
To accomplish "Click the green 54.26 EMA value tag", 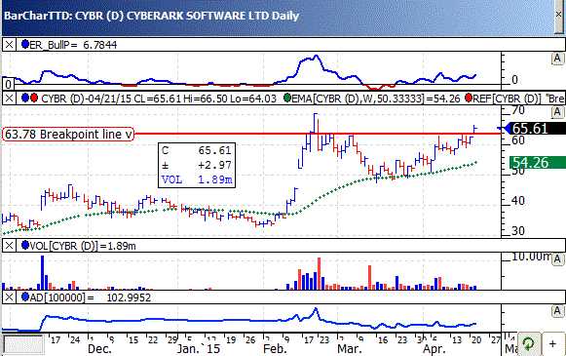I will coord(537,163).
